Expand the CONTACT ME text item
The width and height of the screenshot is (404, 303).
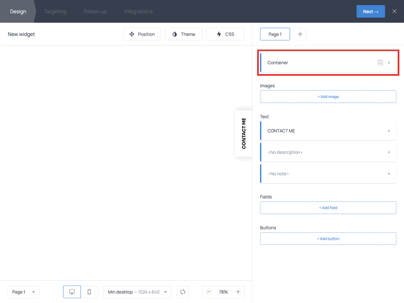pos(389,130)
